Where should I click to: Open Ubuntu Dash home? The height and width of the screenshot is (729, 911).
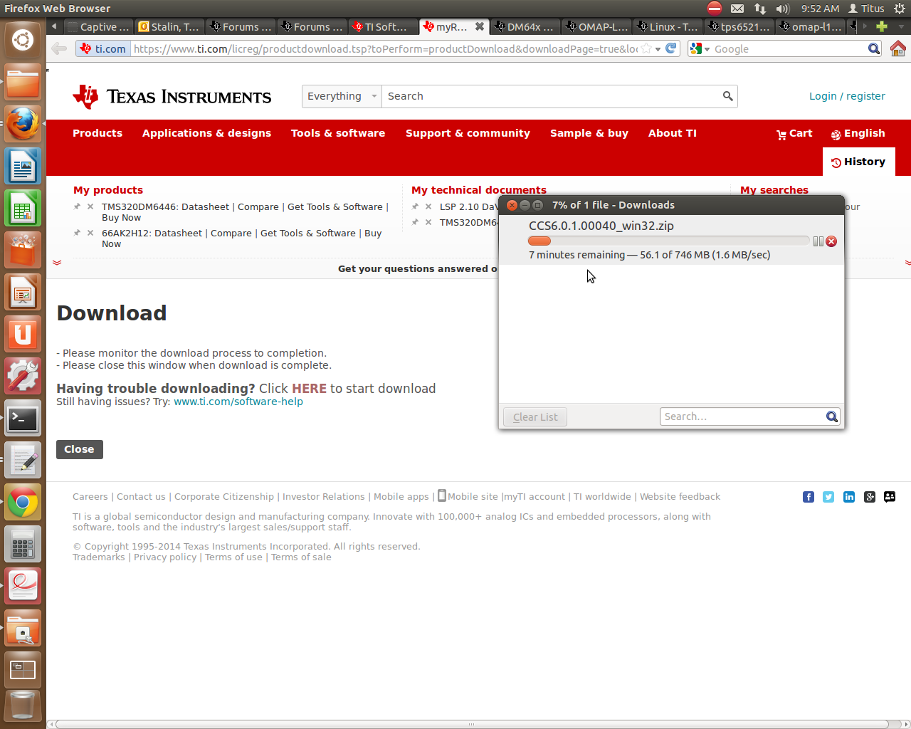[23, 41]
